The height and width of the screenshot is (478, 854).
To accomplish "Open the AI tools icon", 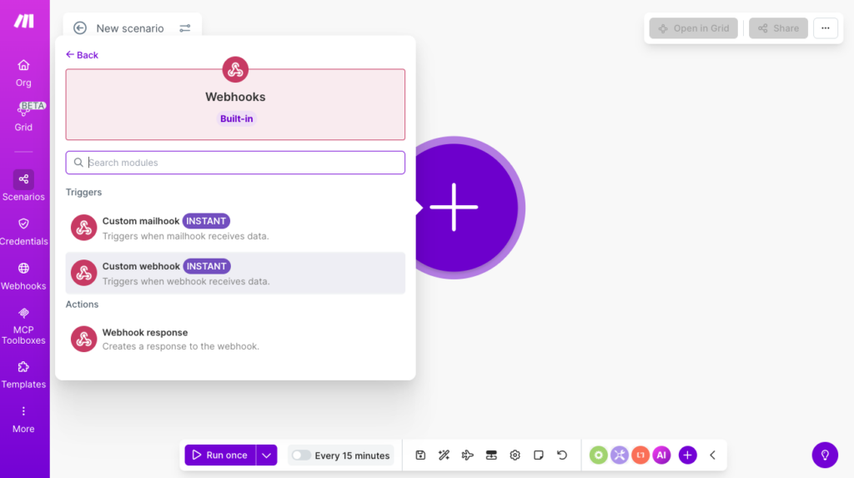I will 661,455.
